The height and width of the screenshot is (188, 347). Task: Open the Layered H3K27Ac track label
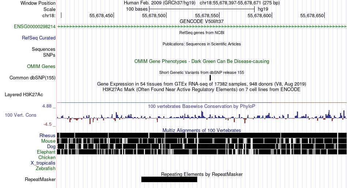24,95
